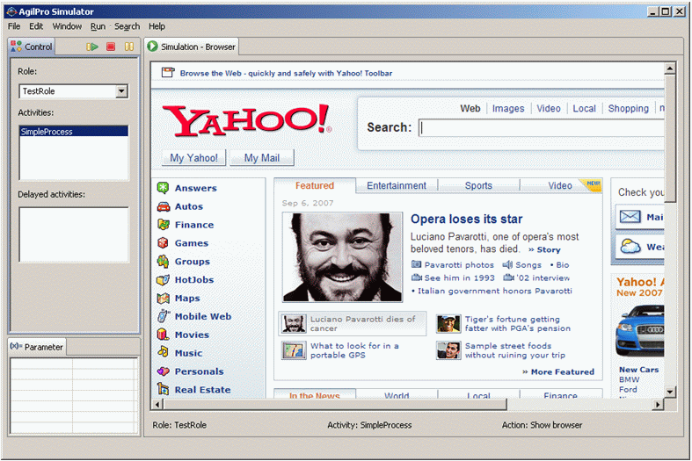Click the Pavarotti photos camera icon
This screenshot has width=692, height=461.
pyautogui.click(x=416, y=264)
